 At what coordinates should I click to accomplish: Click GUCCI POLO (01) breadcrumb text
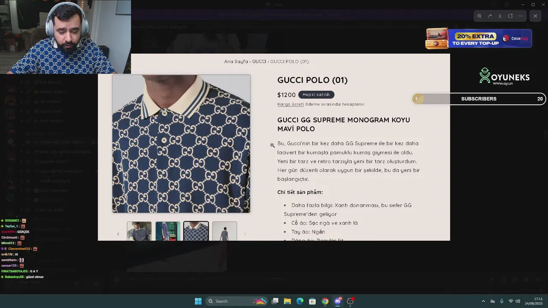(289, 62)
